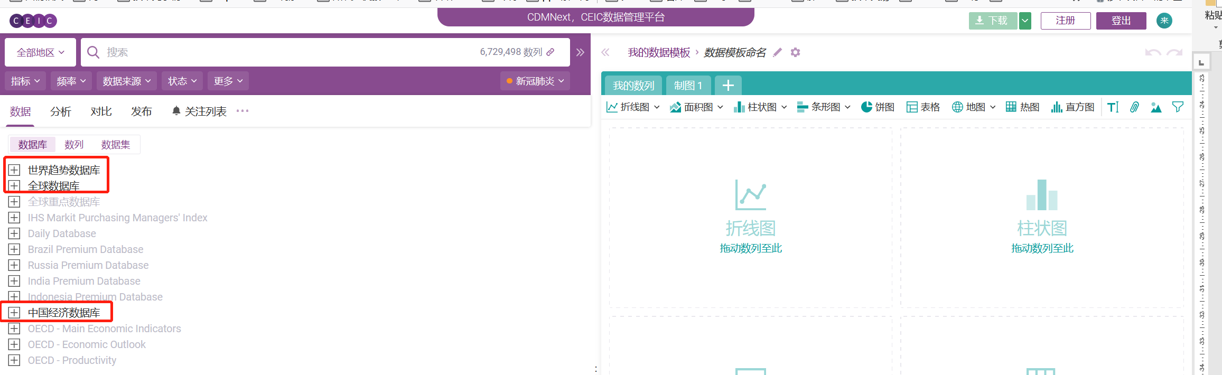Image resolution: width=1222 pixels, height=375 pixels.
Task: Expand the Russia Premium Database node
Action: 14,265
